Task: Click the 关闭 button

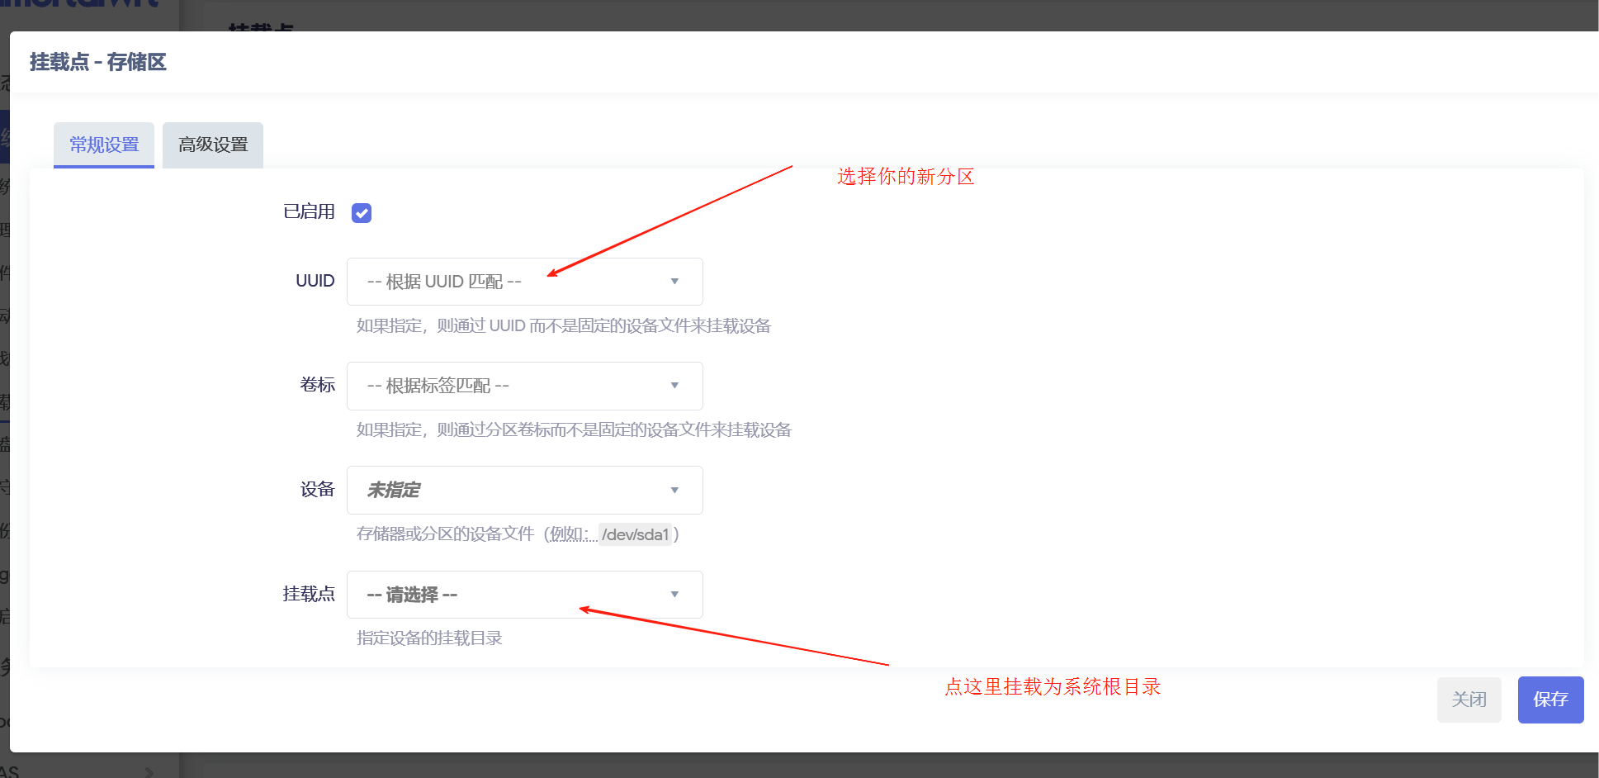Action: [x=1469, y=700]
